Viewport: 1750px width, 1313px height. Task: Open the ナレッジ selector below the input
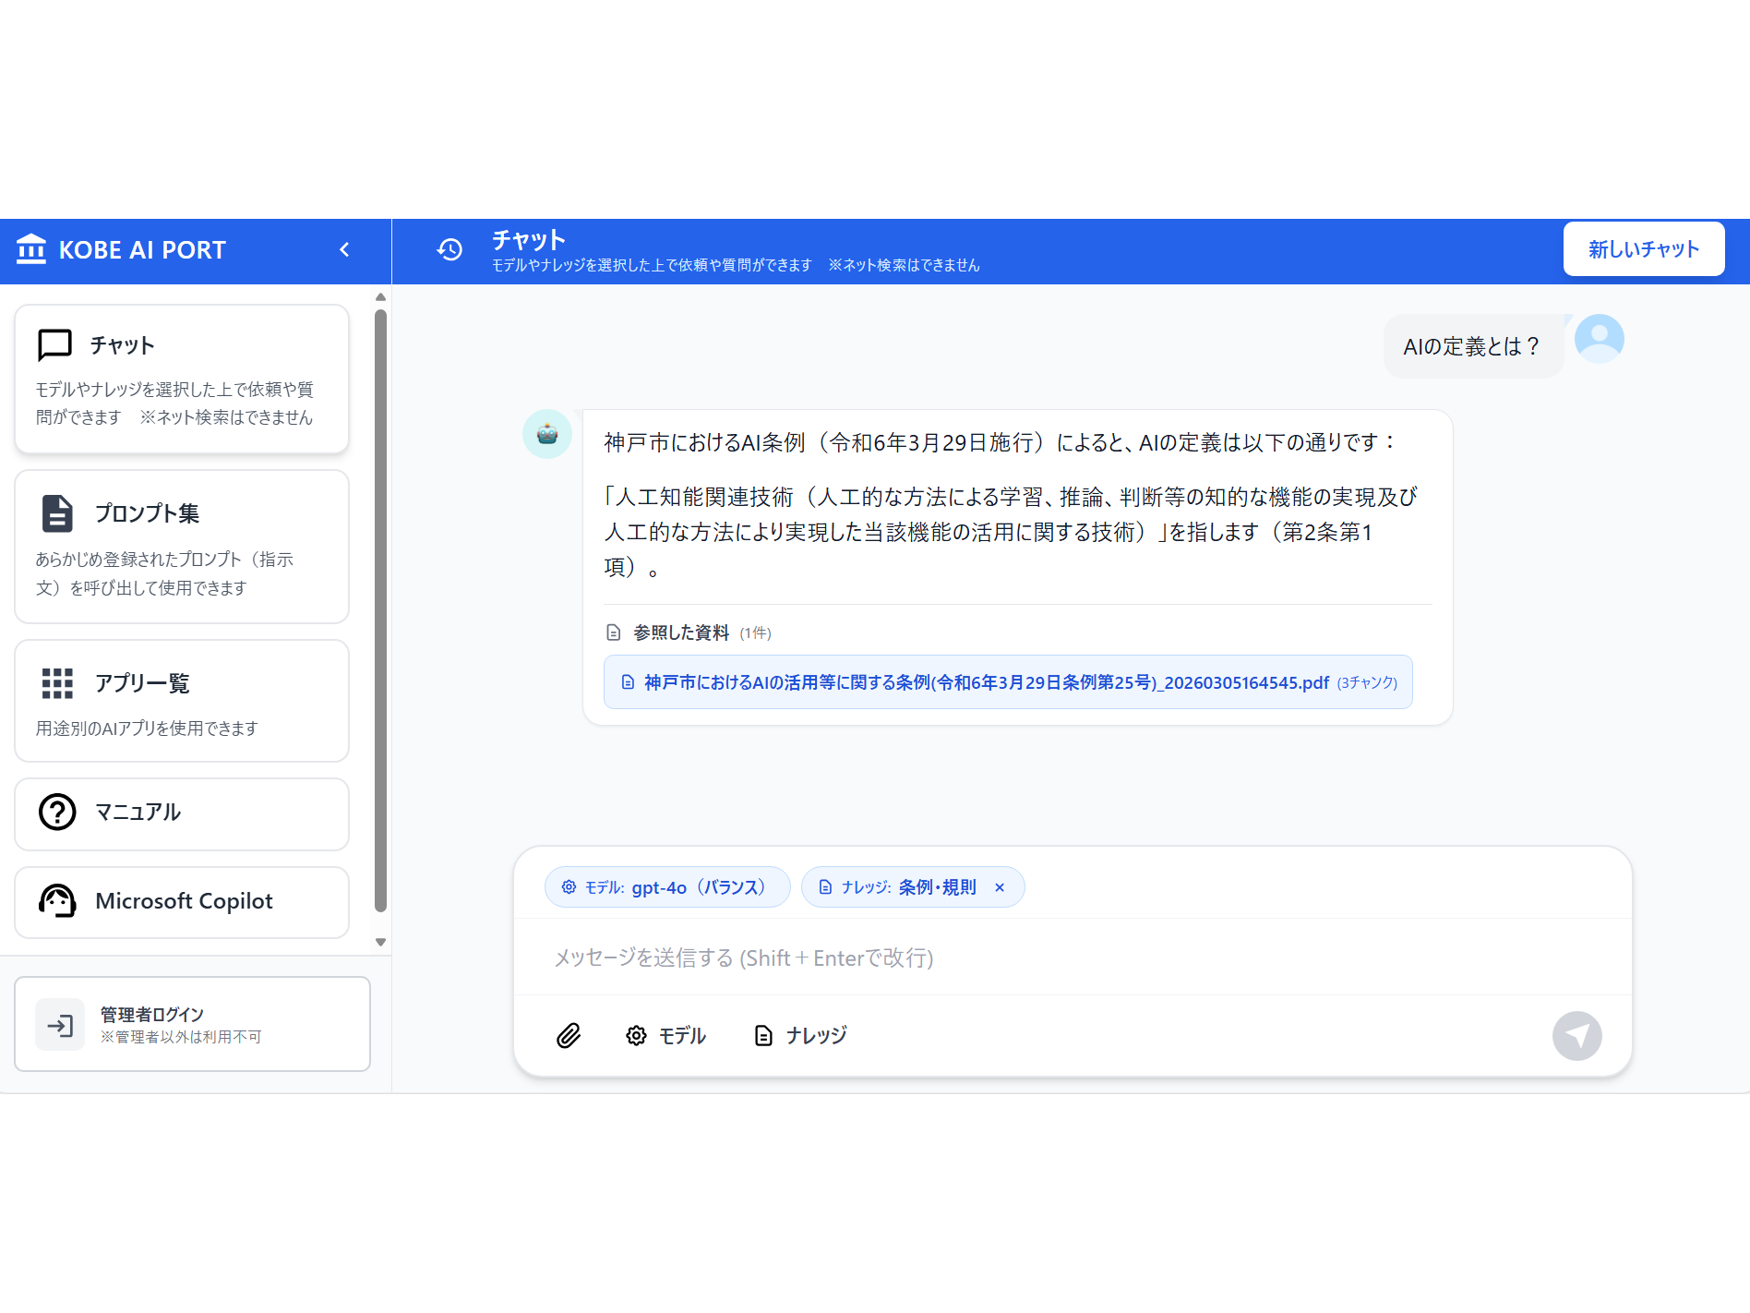coord(800,1036)
